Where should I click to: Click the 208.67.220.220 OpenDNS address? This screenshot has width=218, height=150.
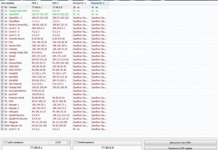click(40, 14)
